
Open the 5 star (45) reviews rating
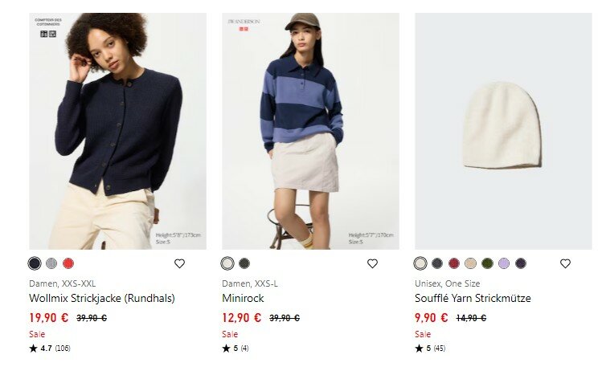(430, 349)
